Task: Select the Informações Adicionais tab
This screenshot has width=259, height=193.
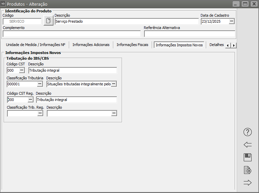Action: (x=91, y=45)
